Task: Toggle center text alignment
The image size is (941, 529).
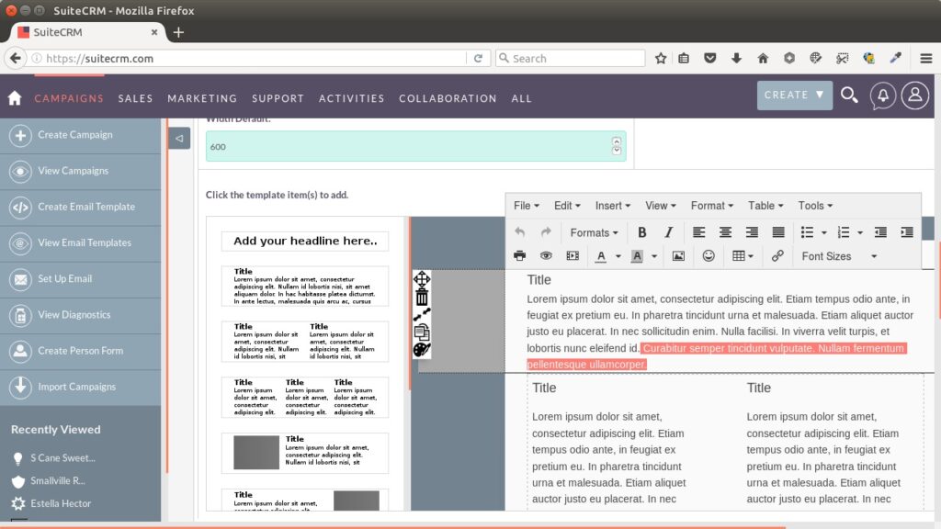Action: pos(725,232)
